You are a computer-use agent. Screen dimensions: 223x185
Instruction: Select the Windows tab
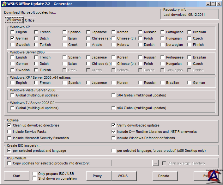pos(14,20)
